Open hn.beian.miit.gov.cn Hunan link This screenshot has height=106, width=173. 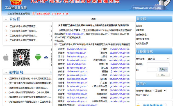(77, 83)
